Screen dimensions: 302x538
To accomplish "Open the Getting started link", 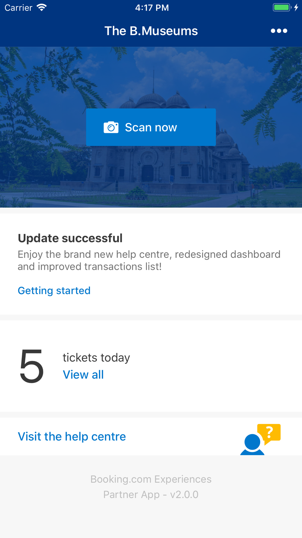I will 54,290.
